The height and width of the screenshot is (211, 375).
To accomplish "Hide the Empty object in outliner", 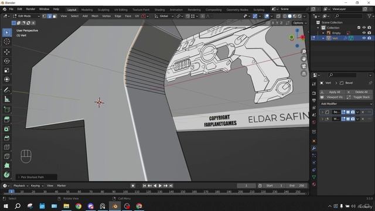I will pos(364,33).
